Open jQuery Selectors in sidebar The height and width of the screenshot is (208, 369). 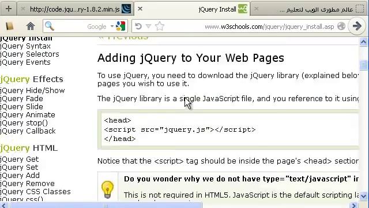[29, 54]
